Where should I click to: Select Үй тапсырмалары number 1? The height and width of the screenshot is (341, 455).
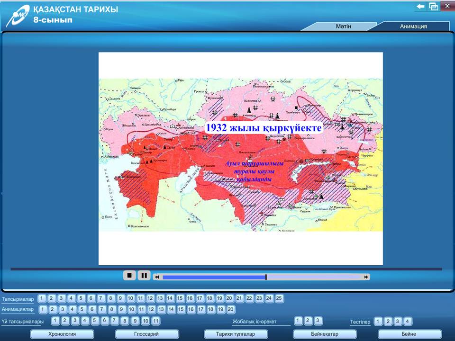(x=55, y=321)
